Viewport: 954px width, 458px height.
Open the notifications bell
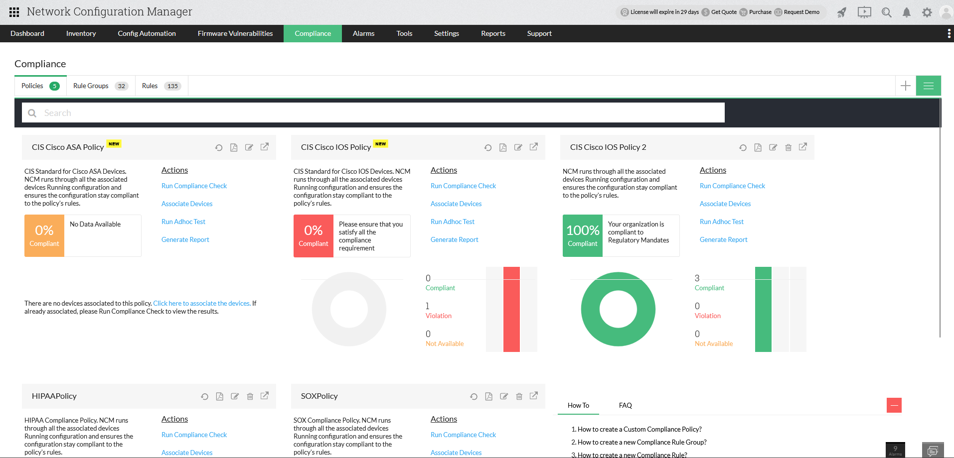coord(907,12)
